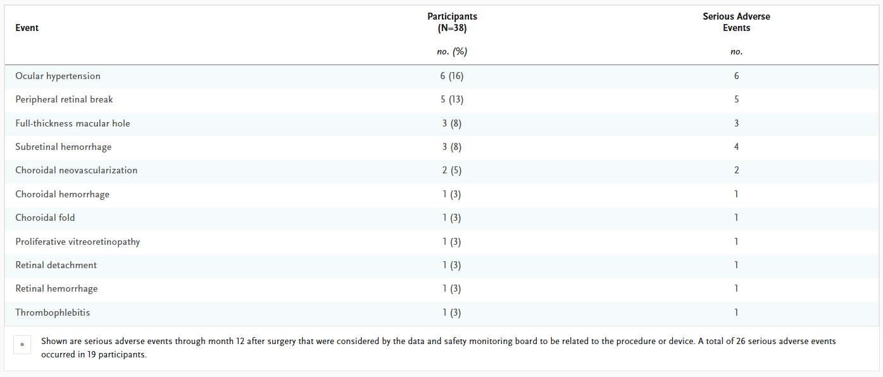Click the Full-thickness macular hole row label
The image size is (883, 377).
(x=73, y=123)
